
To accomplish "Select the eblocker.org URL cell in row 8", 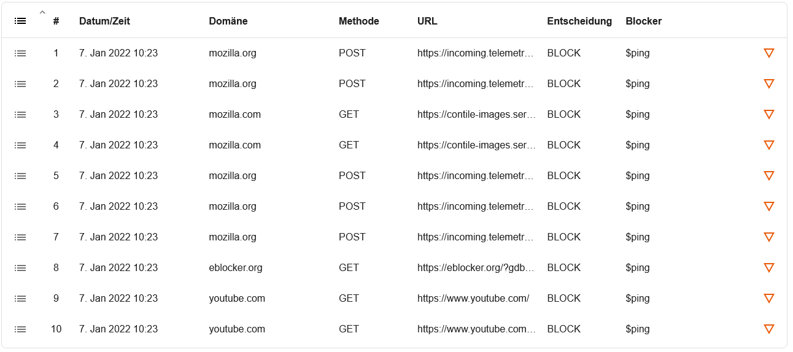I will 476,268.
